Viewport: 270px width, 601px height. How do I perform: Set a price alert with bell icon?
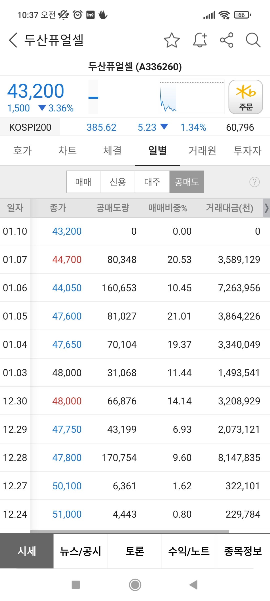(200, 40)
